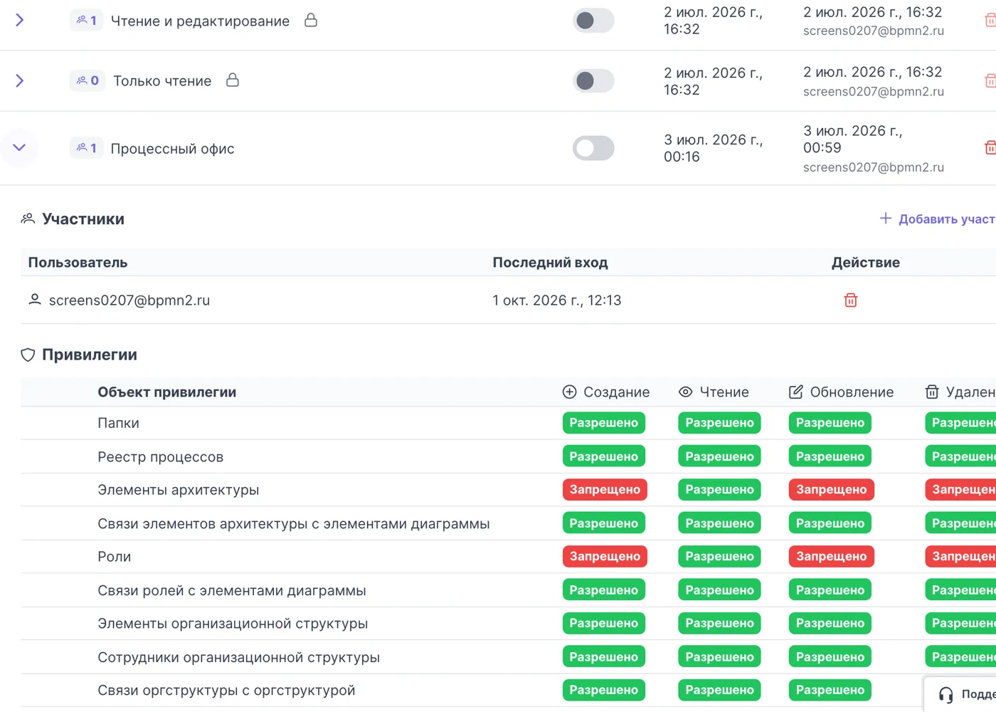996x712 pixels.
Task: Click the lock icon beside Чтение и редактирование
Action: click(x=311, y=20)
